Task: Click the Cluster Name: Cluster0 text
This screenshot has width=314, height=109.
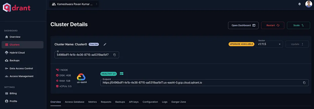Action: click(x=71, y=45)
